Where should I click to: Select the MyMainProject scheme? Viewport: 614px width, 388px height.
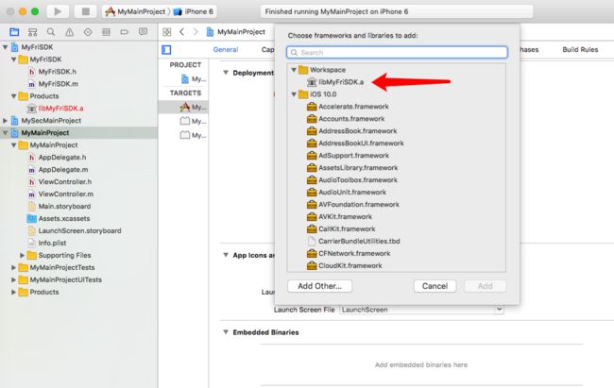click(135, 11)
